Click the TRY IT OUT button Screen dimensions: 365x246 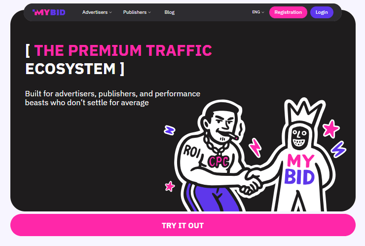click(x=182, y=225)
